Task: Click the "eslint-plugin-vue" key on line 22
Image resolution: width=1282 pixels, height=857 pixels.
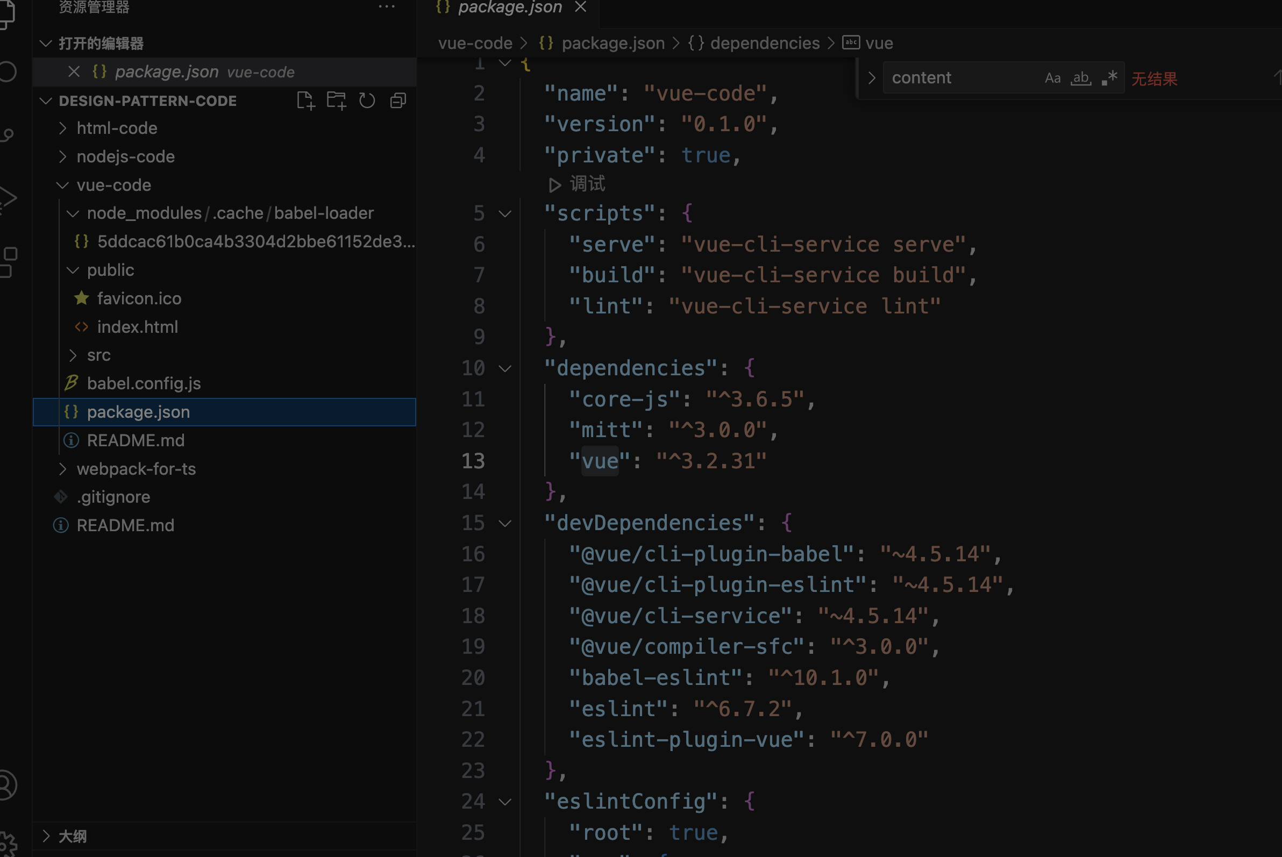Action: point(687,740)
